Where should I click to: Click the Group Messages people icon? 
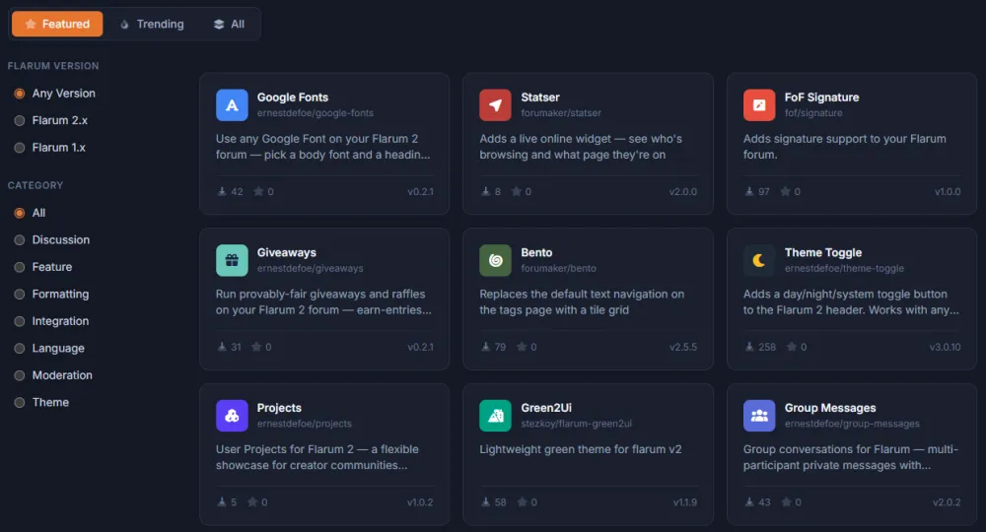pos(759,415)
